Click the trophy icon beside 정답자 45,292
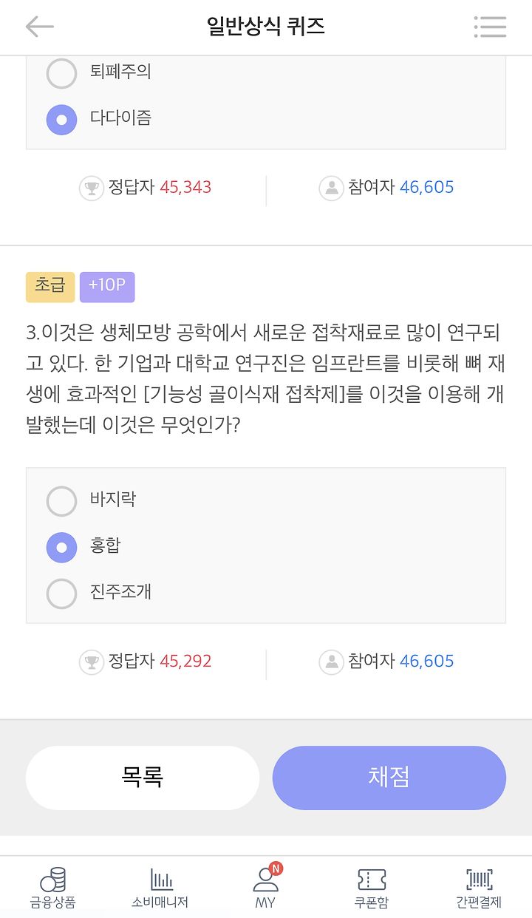Image resolution: width=532 pixels, height=918 pixels. tap(92, 662)
